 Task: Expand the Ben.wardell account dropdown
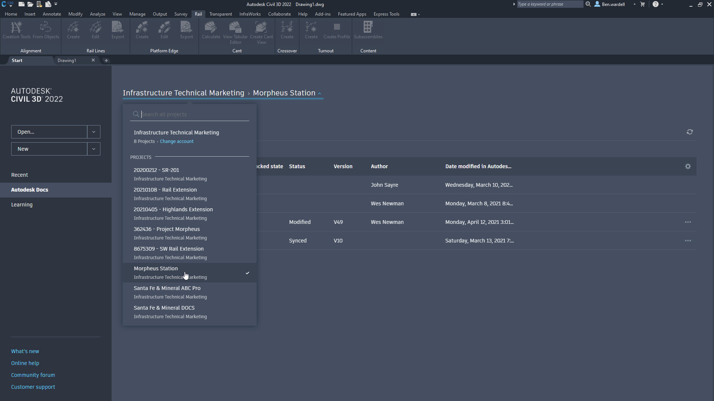tap(634, 4)
